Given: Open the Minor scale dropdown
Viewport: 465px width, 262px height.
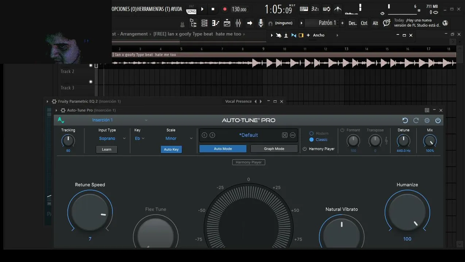Looking at the screenshot, I should pos(179,138).
